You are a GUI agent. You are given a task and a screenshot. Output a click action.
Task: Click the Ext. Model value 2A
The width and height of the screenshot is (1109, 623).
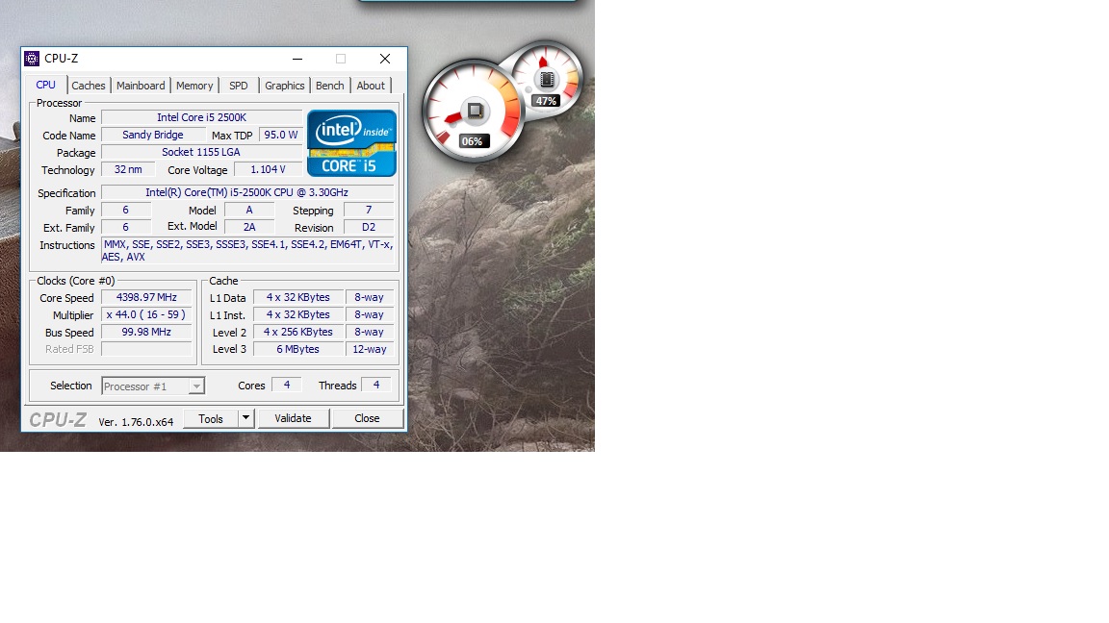coord(249,227)
